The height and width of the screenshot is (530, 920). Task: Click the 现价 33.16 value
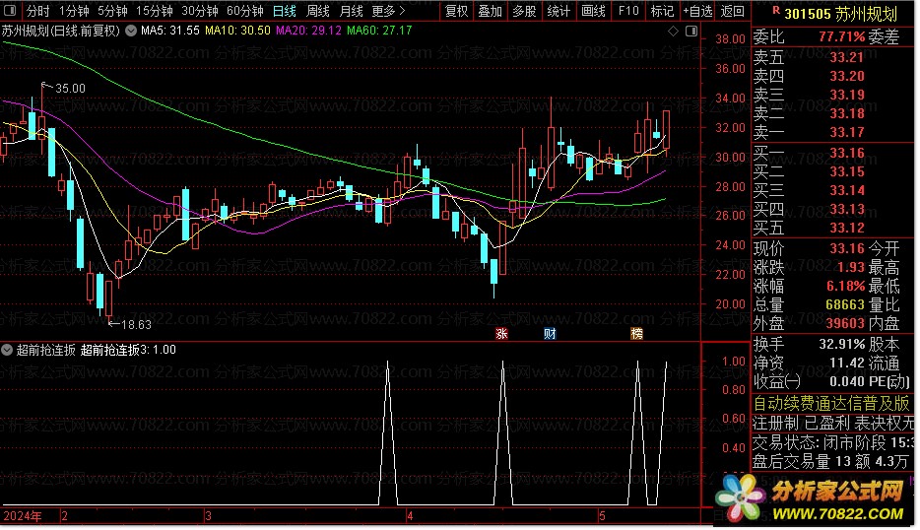point(847,248)
